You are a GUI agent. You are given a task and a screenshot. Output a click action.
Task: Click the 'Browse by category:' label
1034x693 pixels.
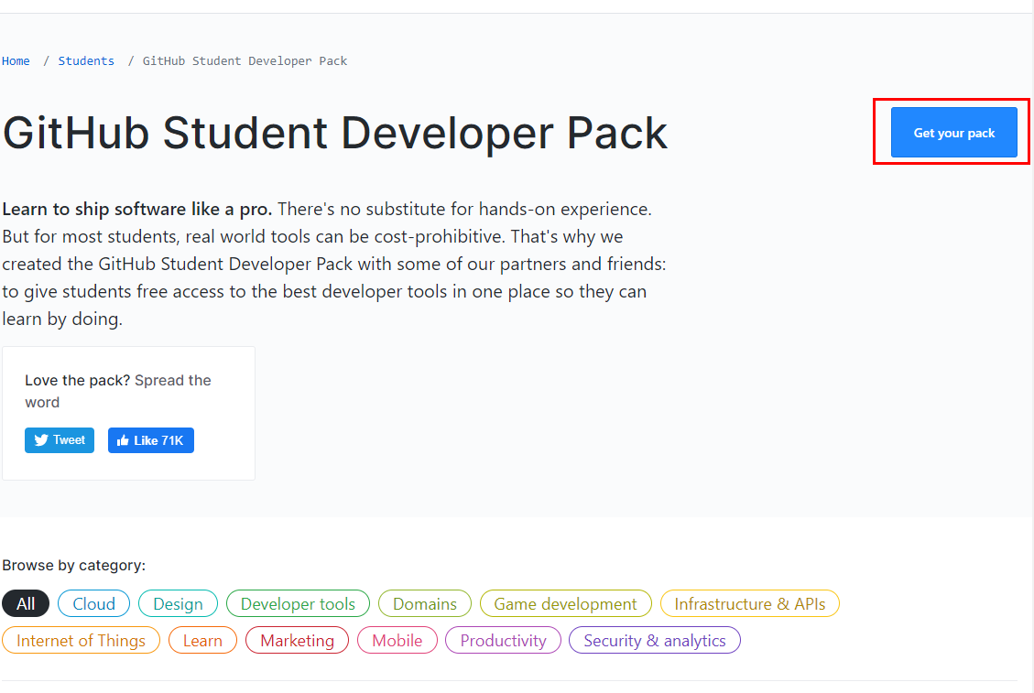(x=74, y=565)
